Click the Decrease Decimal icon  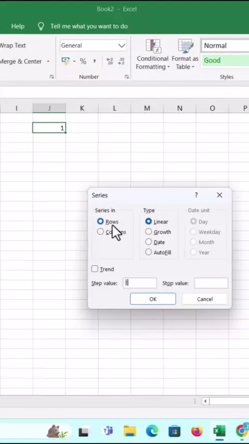tap(121, 61)
